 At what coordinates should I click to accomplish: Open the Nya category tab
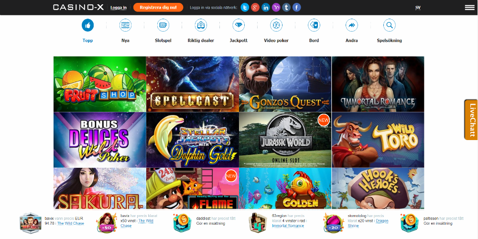point(125,40)
